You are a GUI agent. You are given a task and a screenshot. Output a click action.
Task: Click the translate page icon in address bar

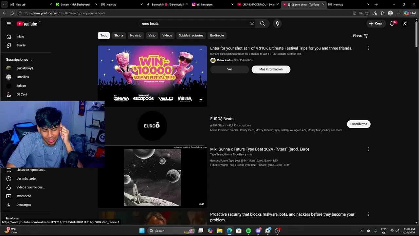[x=360, y=13]
